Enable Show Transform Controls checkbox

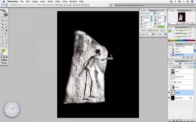[x=37, y=5]
